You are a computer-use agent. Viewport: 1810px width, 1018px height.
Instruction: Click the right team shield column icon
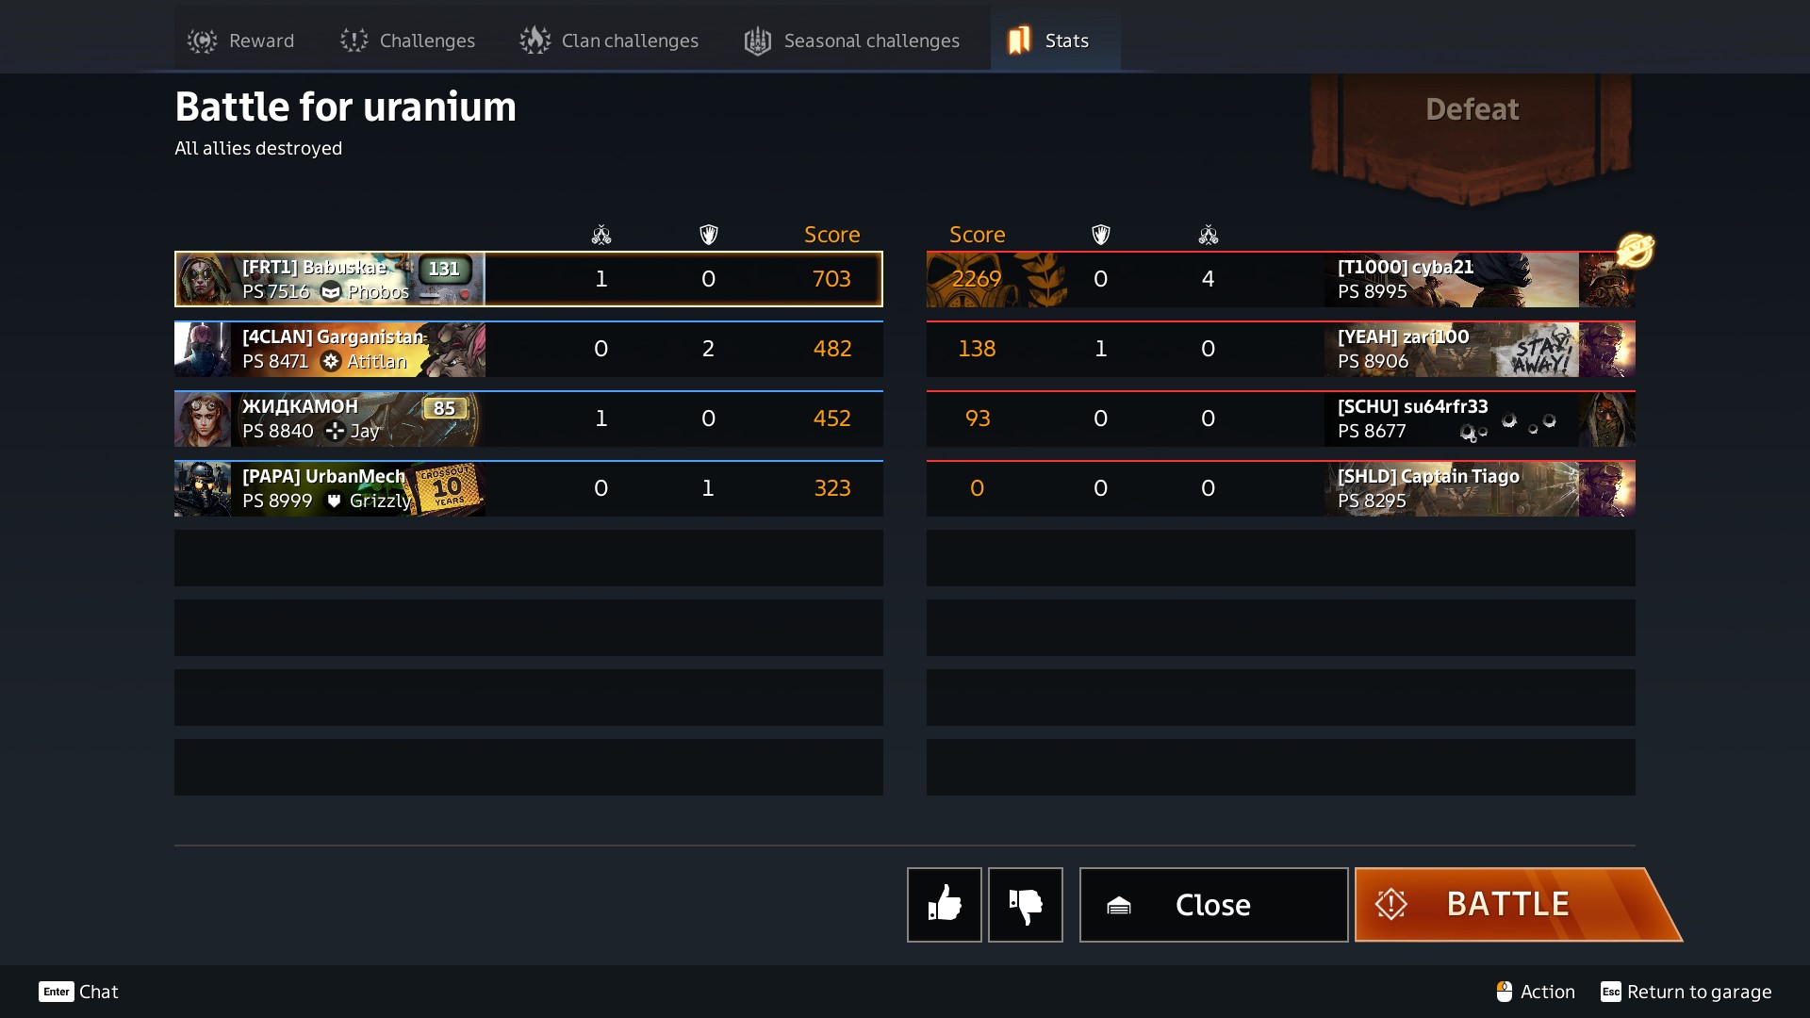(1100, 235)
